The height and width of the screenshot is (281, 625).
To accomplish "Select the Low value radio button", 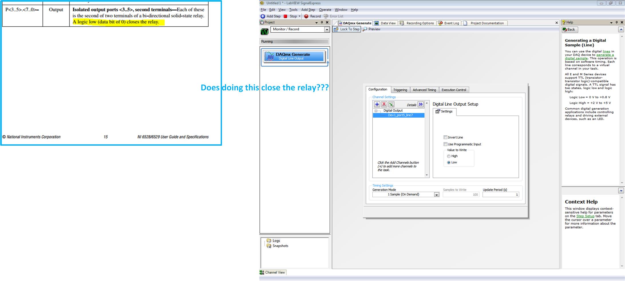I will 449,163.
